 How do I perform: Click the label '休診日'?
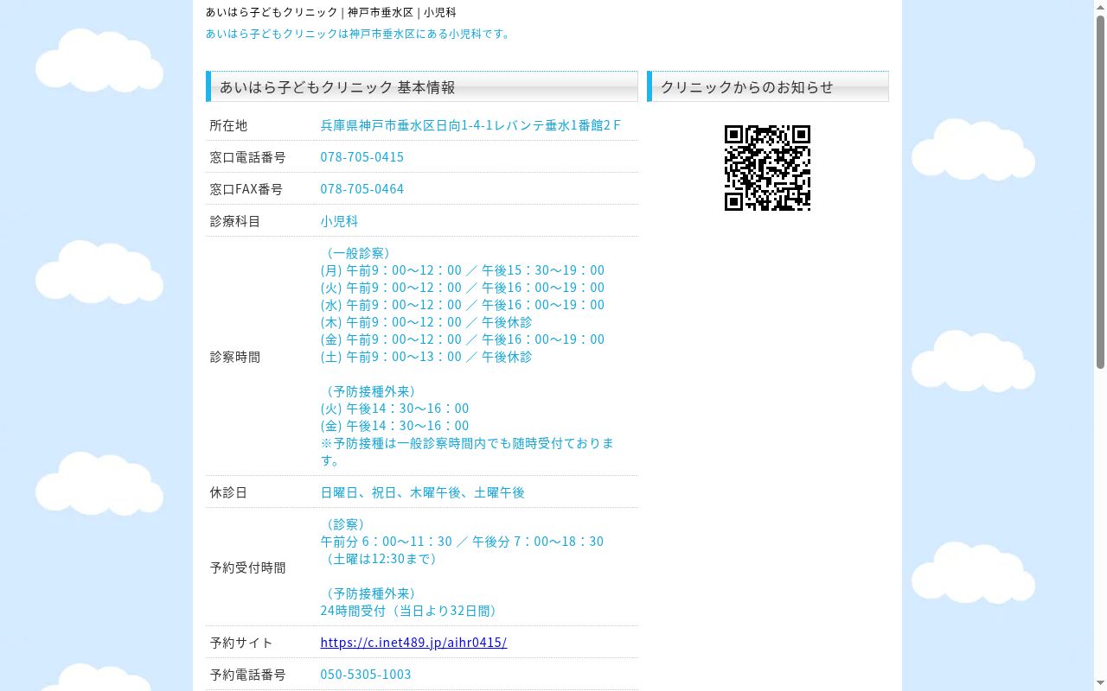pos(228,492)
